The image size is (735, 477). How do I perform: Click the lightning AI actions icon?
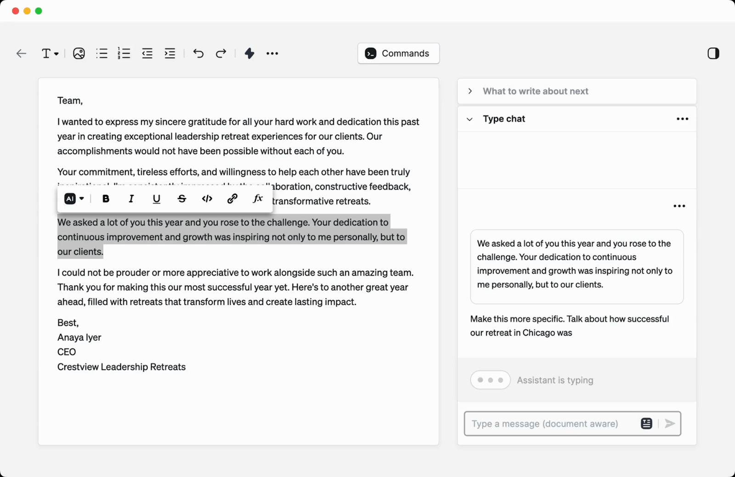(249, 53)
